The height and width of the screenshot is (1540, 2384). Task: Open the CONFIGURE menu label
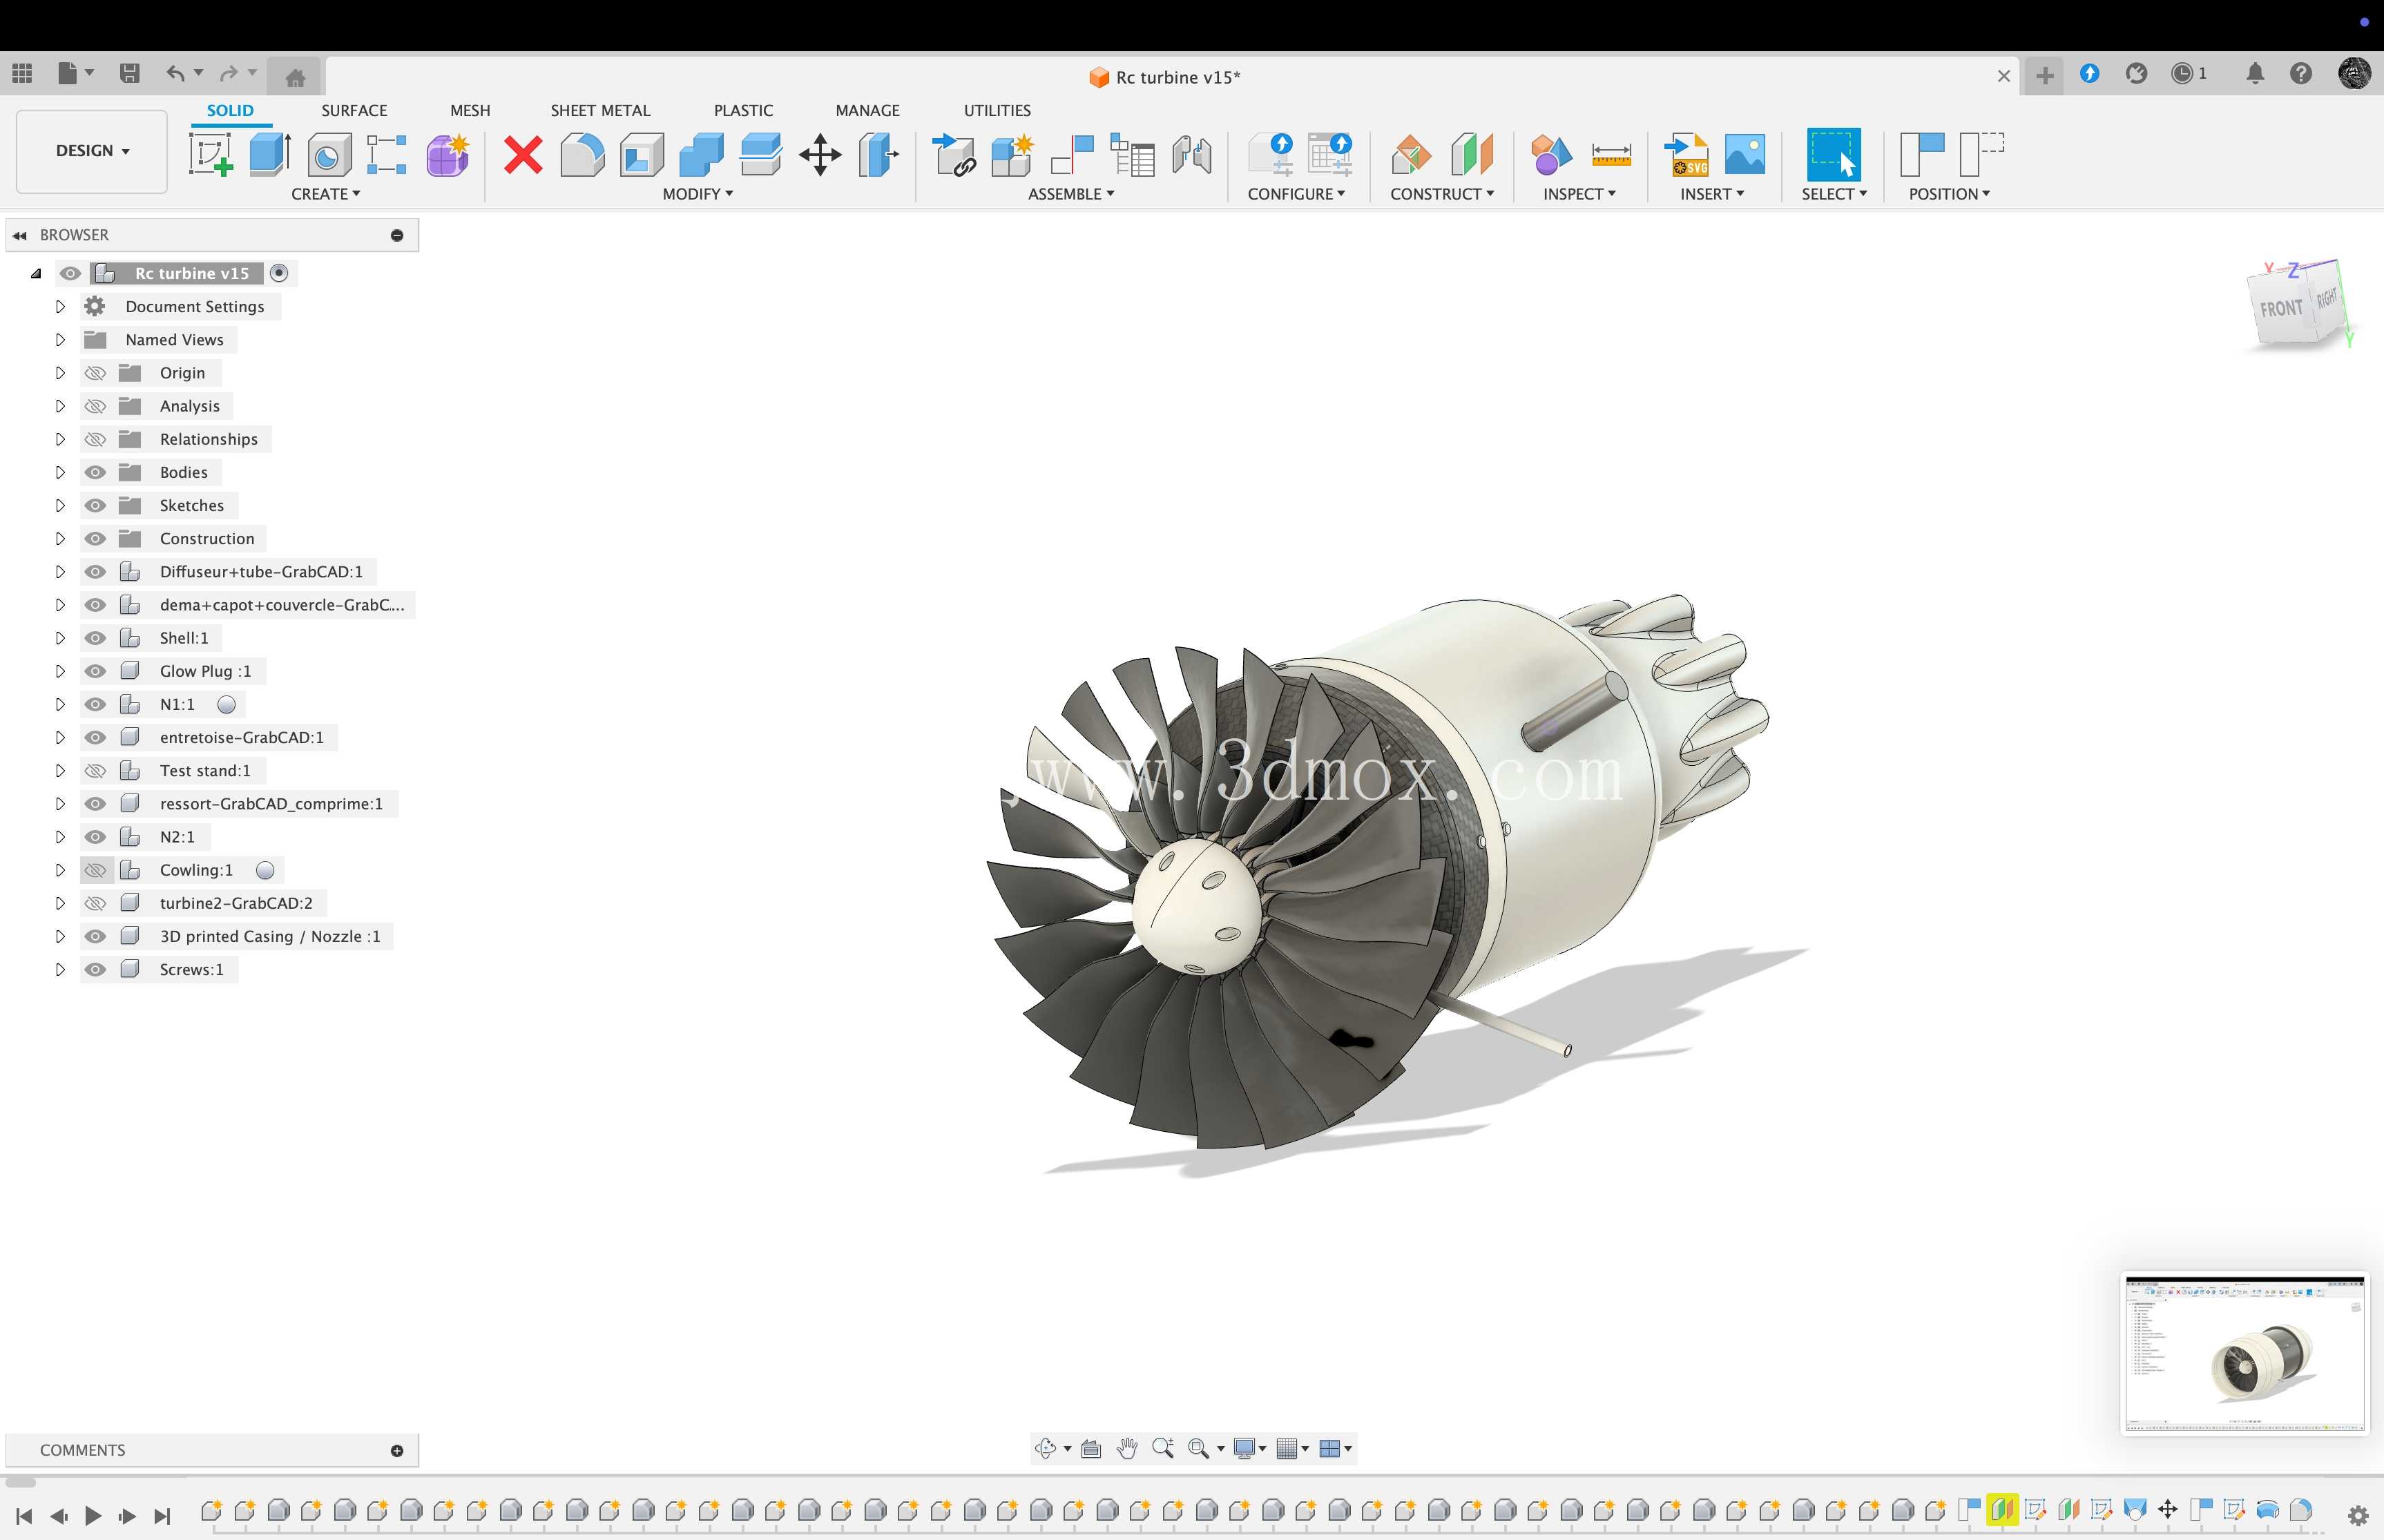point(1296,194)
